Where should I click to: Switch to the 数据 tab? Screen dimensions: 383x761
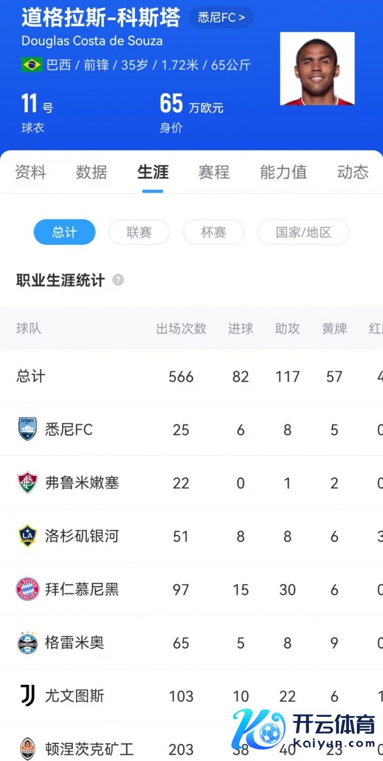[x=91, y=172]
